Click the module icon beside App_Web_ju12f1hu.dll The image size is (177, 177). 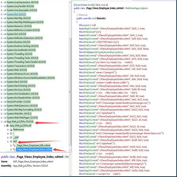click(8, 126)
